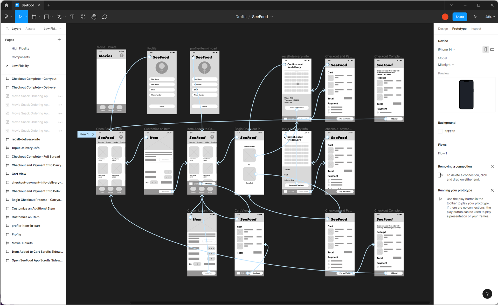
Task: Select the Frame tool
Action: tap(34, 17)
